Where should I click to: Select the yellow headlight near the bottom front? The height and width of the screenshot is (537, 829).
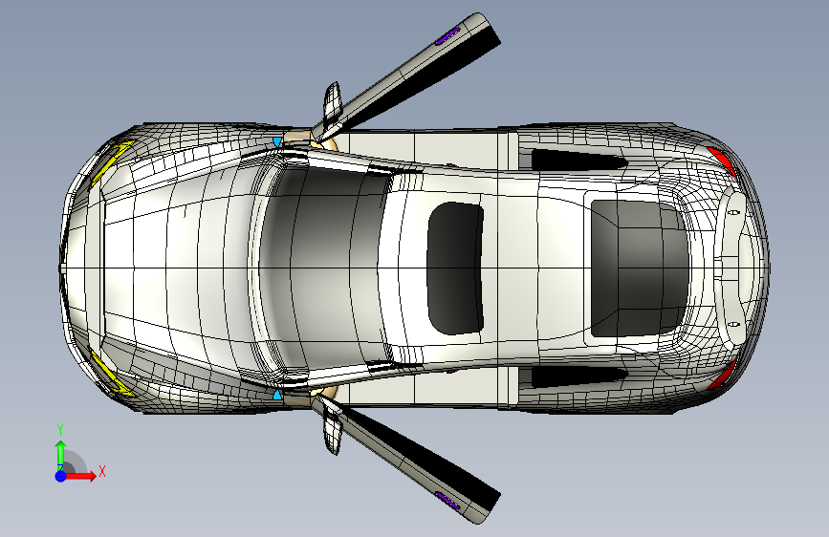pos(111,374)
